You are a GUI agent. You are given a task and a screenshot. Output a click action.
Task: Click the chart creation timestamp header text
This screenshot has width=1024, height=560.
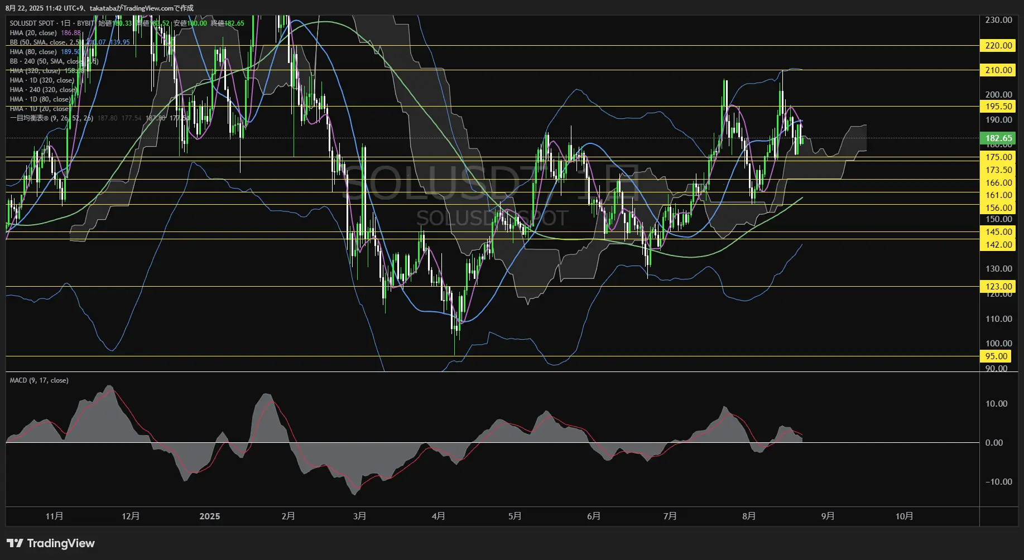click(x=100, y=8)
